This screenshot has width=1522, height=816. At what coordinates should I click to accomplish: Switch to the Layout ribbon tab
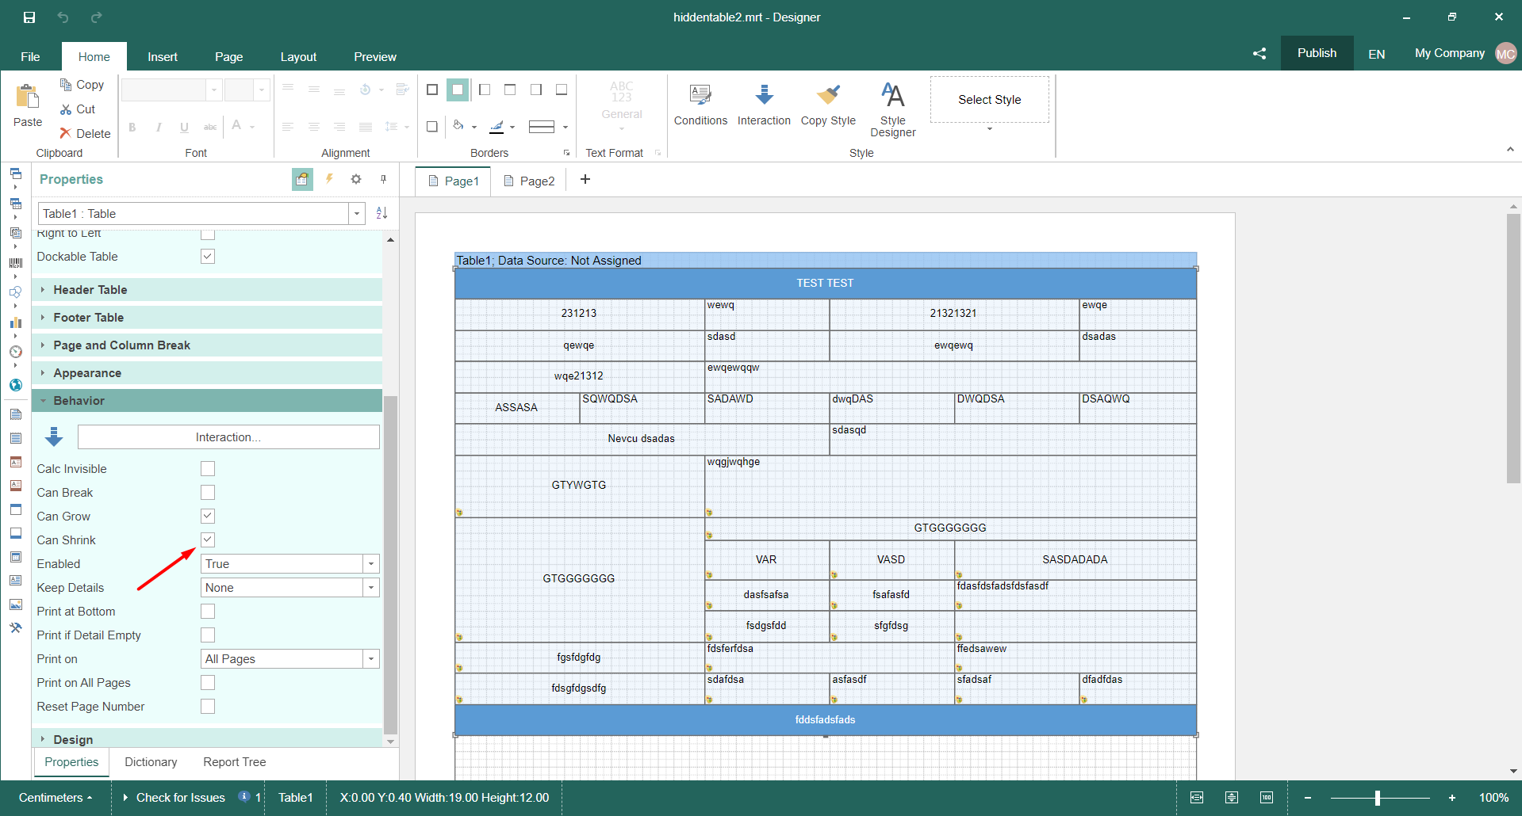tap(298, 57)
